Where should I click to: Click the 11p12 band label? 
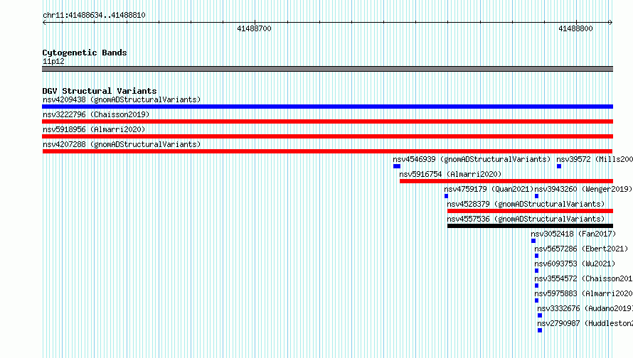pos(53,61)
